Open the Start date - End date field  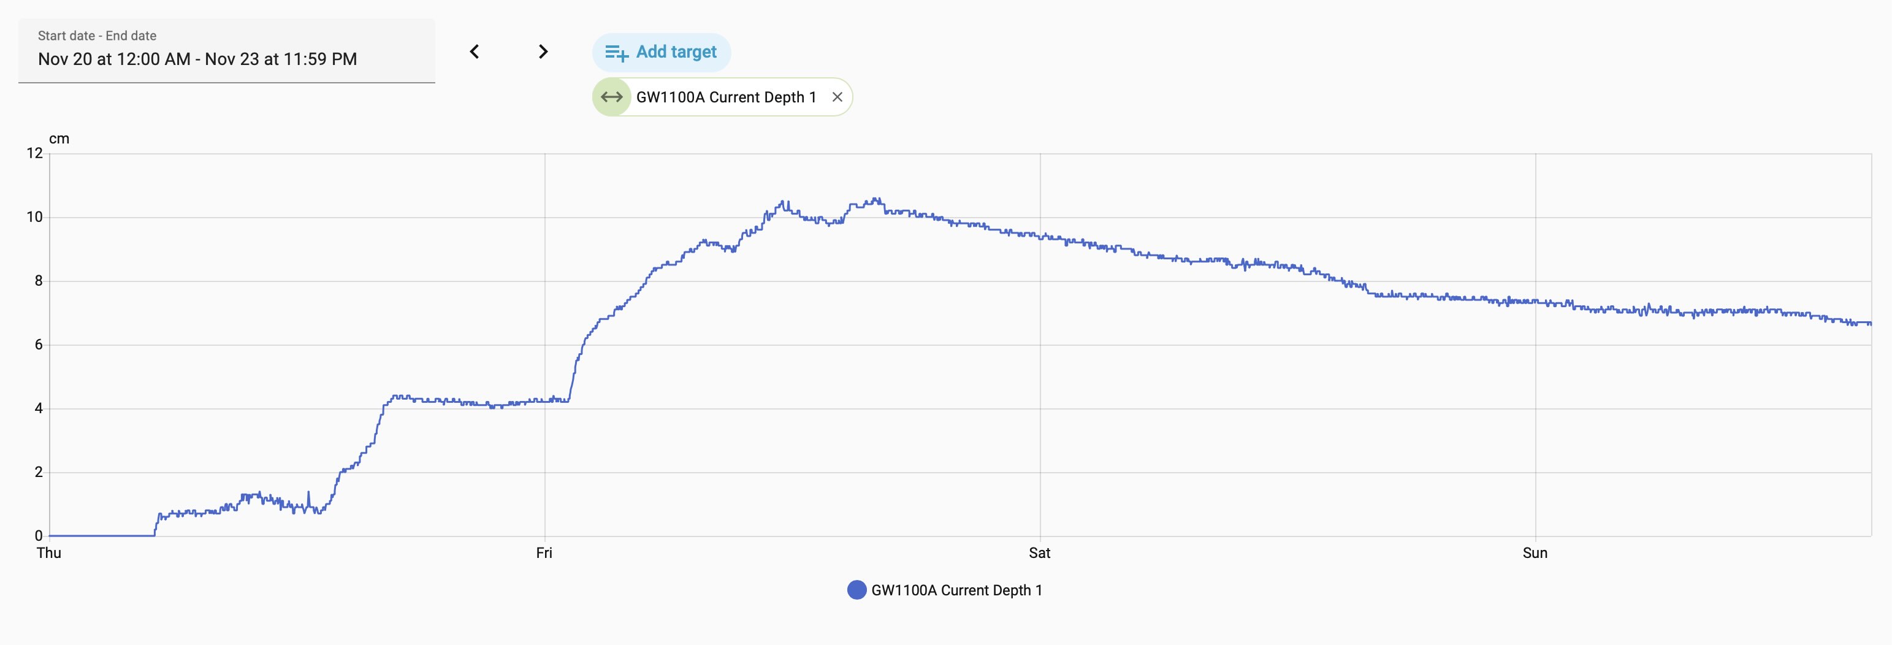226,51
